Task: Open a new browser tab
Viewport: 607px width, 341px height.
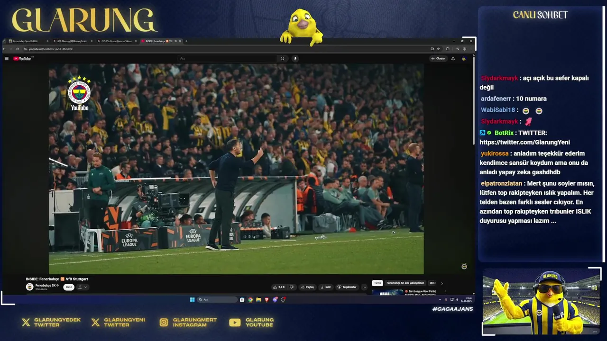Action: [x=186, y=41]
